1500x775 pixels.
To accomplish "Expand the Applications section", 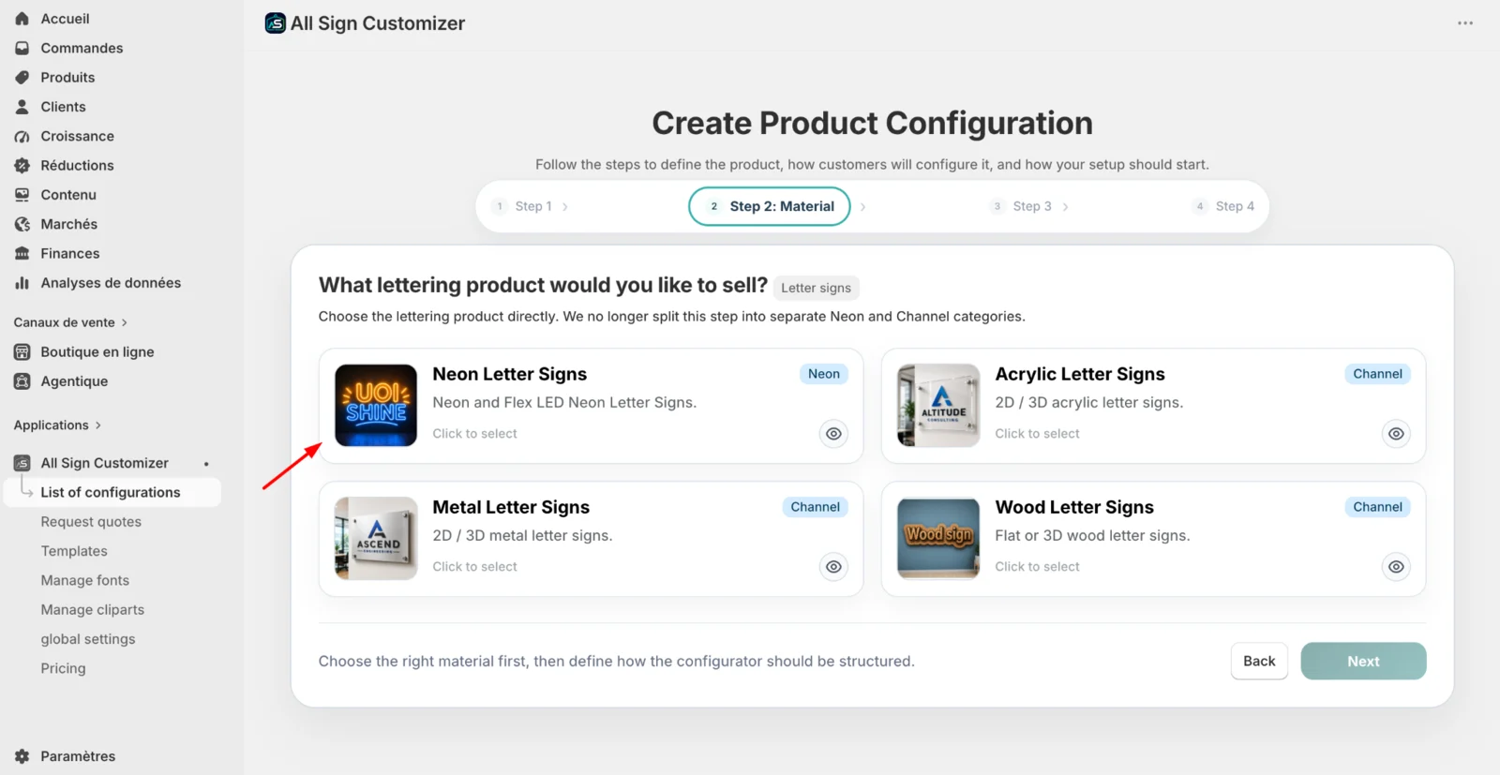I will click(x=57, y=425).
